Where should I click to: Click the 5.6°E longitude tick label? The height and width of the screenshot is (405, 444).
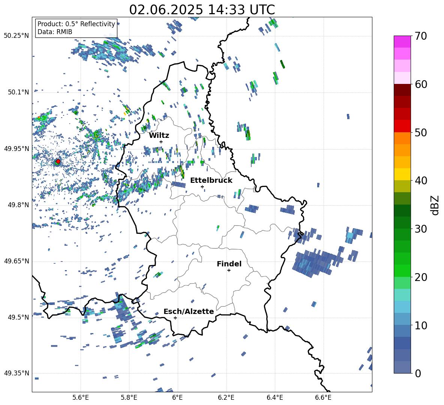point(81,398)
